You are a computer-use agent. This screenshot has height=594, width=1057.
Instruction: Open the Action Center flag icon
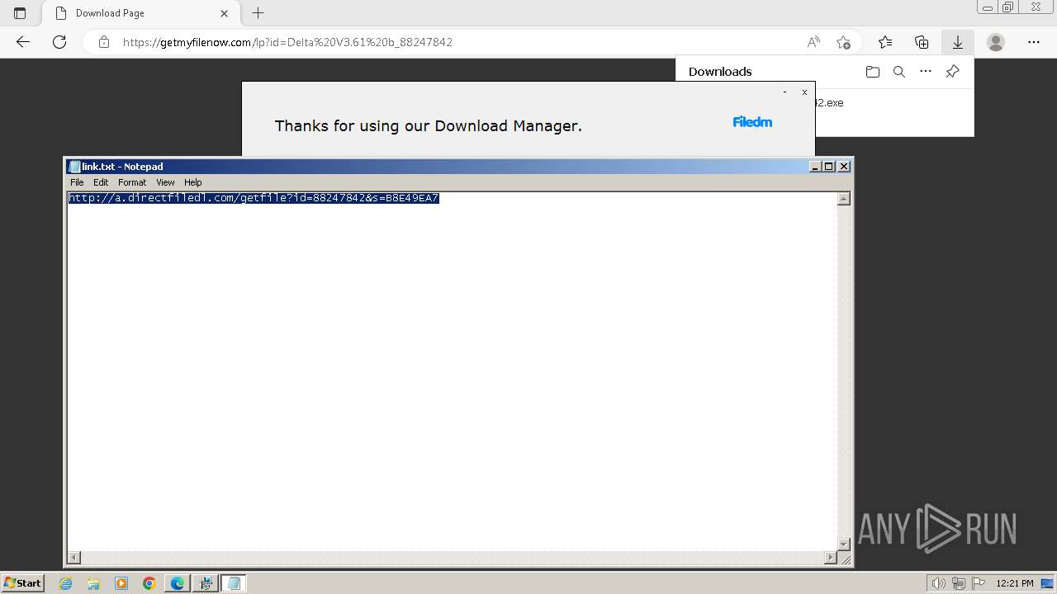point(978,583)
